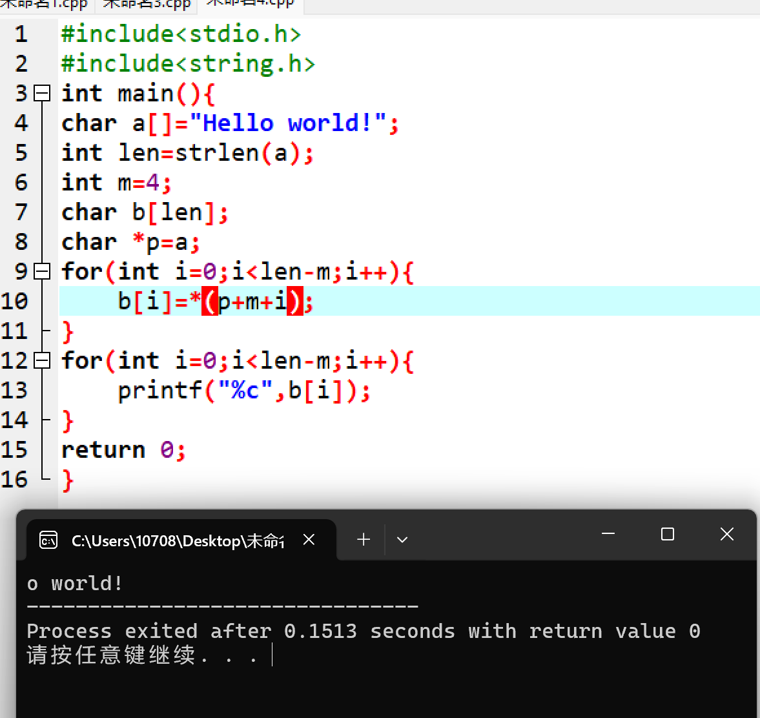Close the terminal window
Screen dimensions: 760x718
tap(726, 534)
